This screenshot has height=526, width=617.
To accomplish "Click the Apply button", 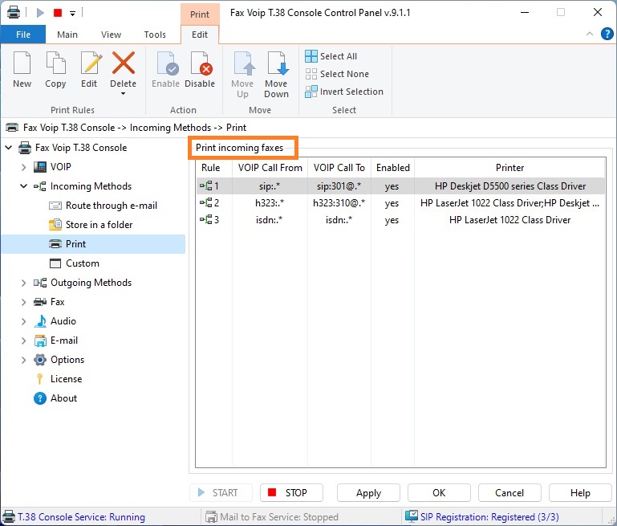I will coord(368,493).
